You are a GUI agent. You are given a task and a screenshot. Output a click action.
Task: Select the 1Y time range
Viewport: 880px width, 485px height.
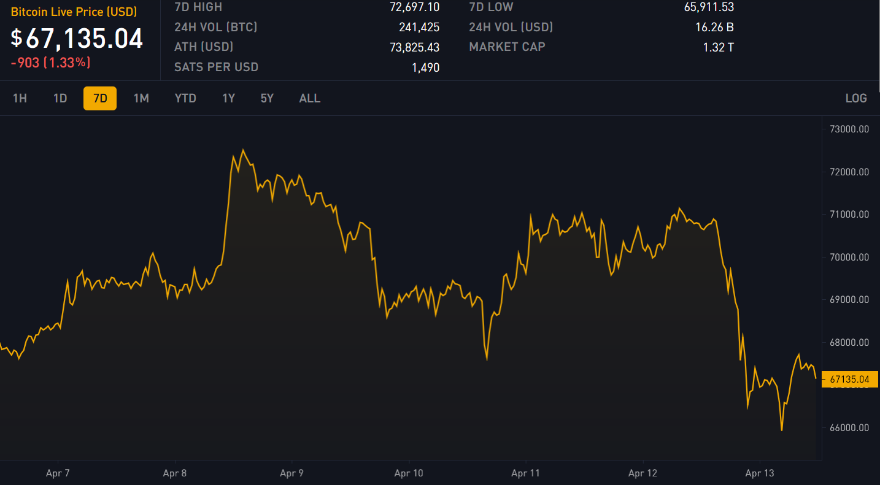(x=228, y=98)
